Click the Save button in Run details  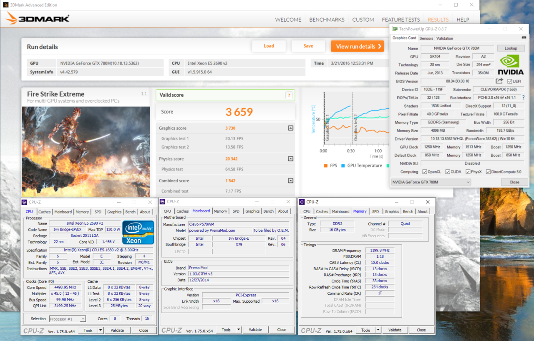coord(308,46)
